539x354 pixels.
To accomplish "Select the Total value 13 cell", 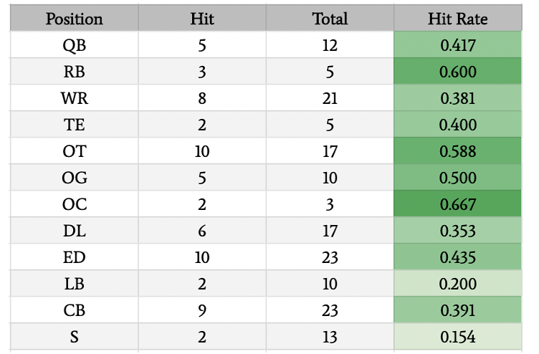I will (x=330, y=337).
